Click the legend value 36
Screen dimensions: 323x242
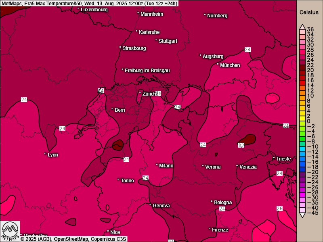pyautogui.click(x=310, y=29)
